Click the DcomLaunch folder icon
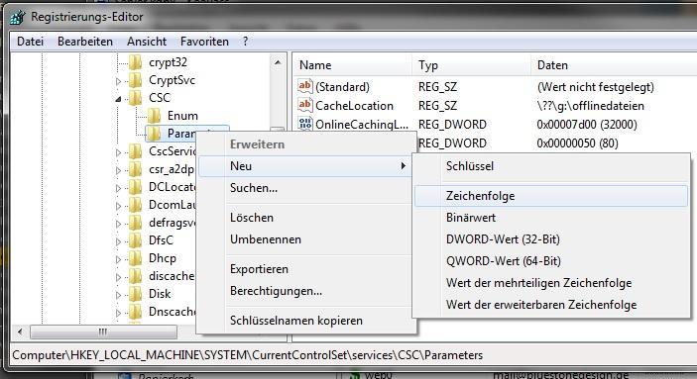697x379 pixels. (x=135, y=205)
